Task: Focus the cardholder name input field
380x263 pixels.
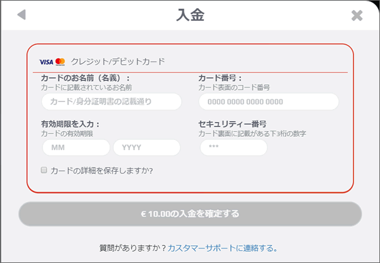Action: 111,101
